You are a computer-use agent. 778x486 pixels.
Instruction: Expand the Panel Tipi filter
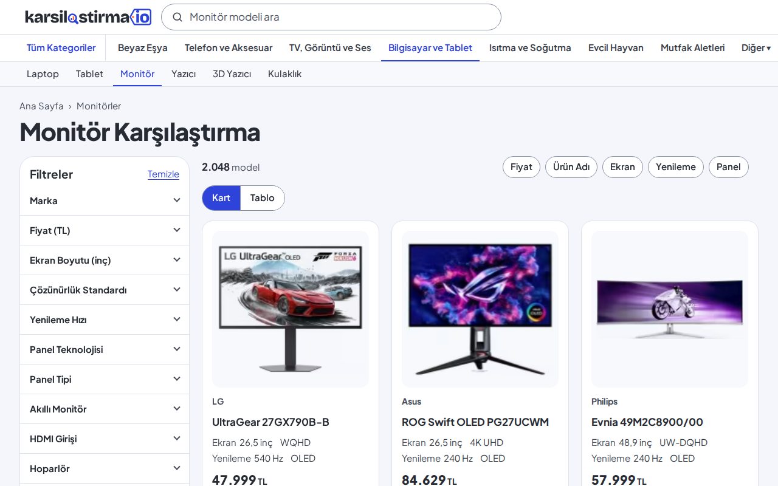(x=105, y=380)
